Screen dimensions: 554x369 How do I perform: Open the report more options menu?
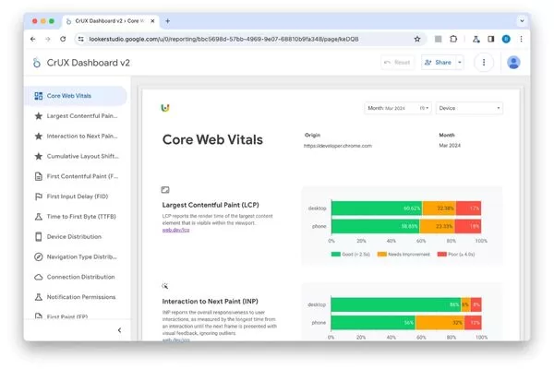(x=484, y=63)
